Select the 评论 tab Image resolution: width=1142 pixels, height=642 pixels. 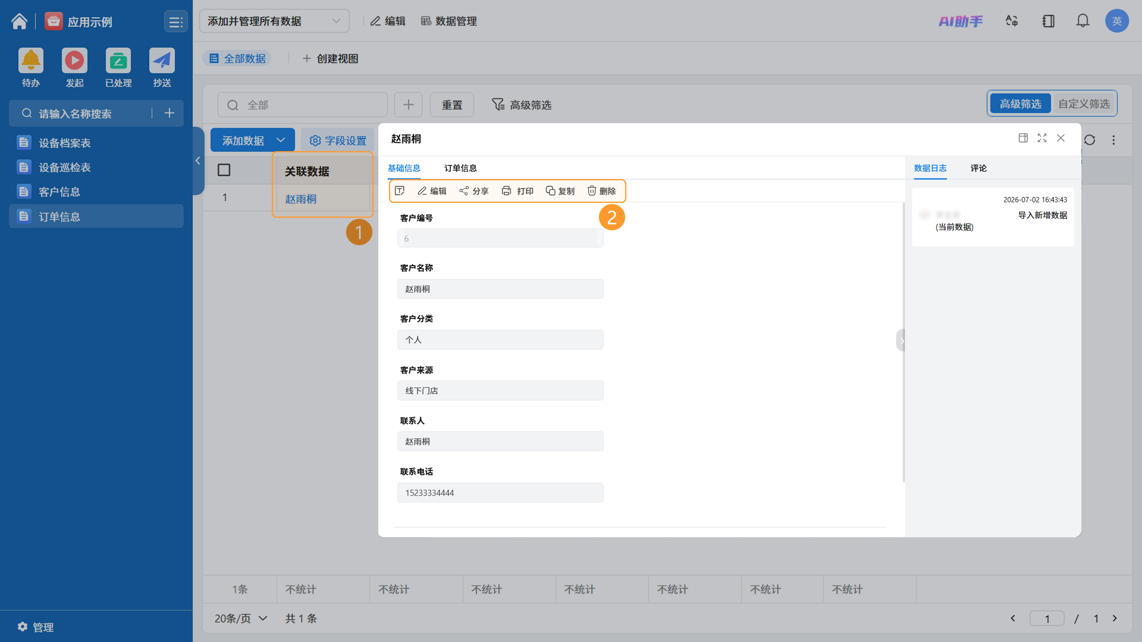point(978,168)
